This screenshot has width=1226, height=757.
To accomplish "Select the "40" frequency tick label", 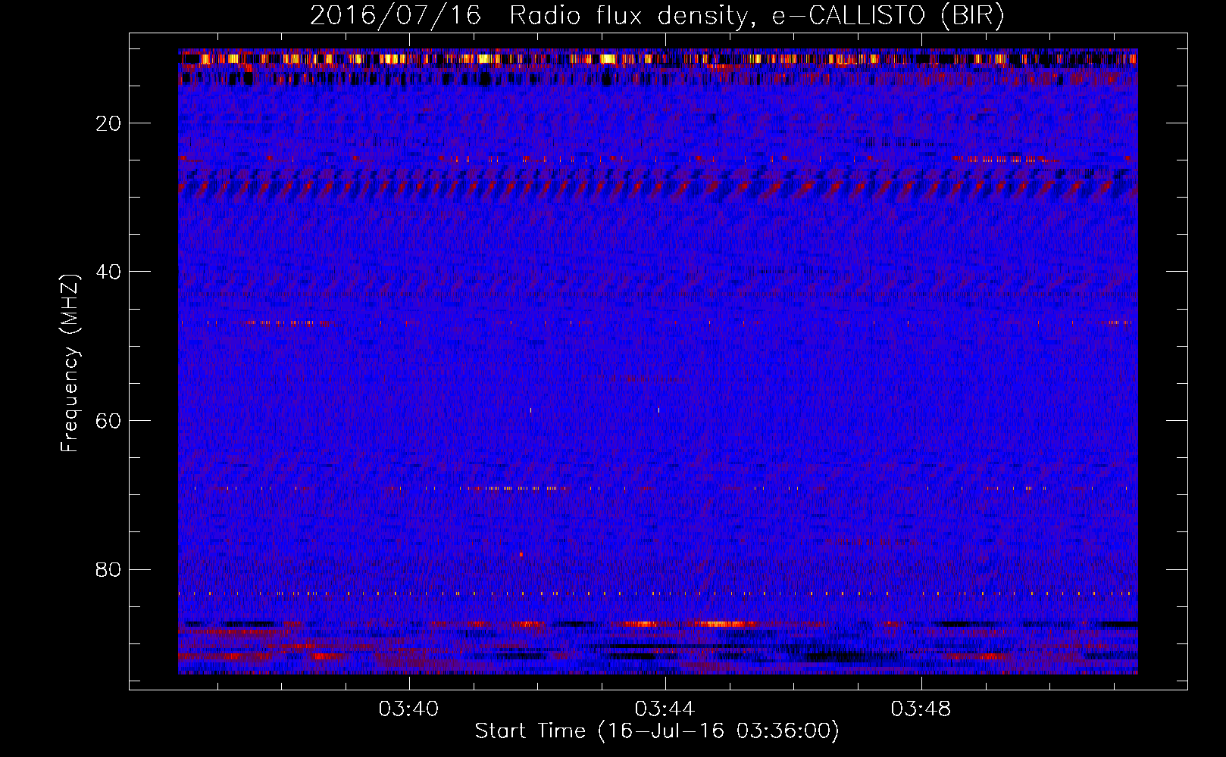I will tap(109, 272).
